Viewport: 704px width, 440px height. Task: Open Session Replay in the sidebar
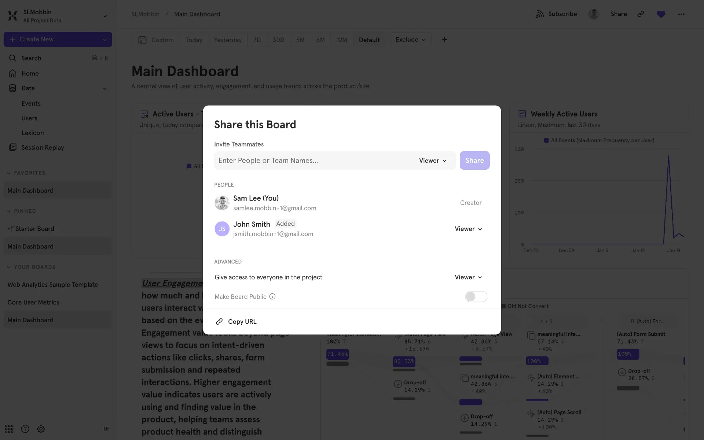[43, 147]
